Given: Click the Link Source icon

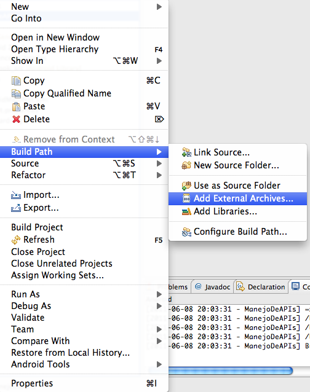Looking at the screenshot, I should point(186,152).
